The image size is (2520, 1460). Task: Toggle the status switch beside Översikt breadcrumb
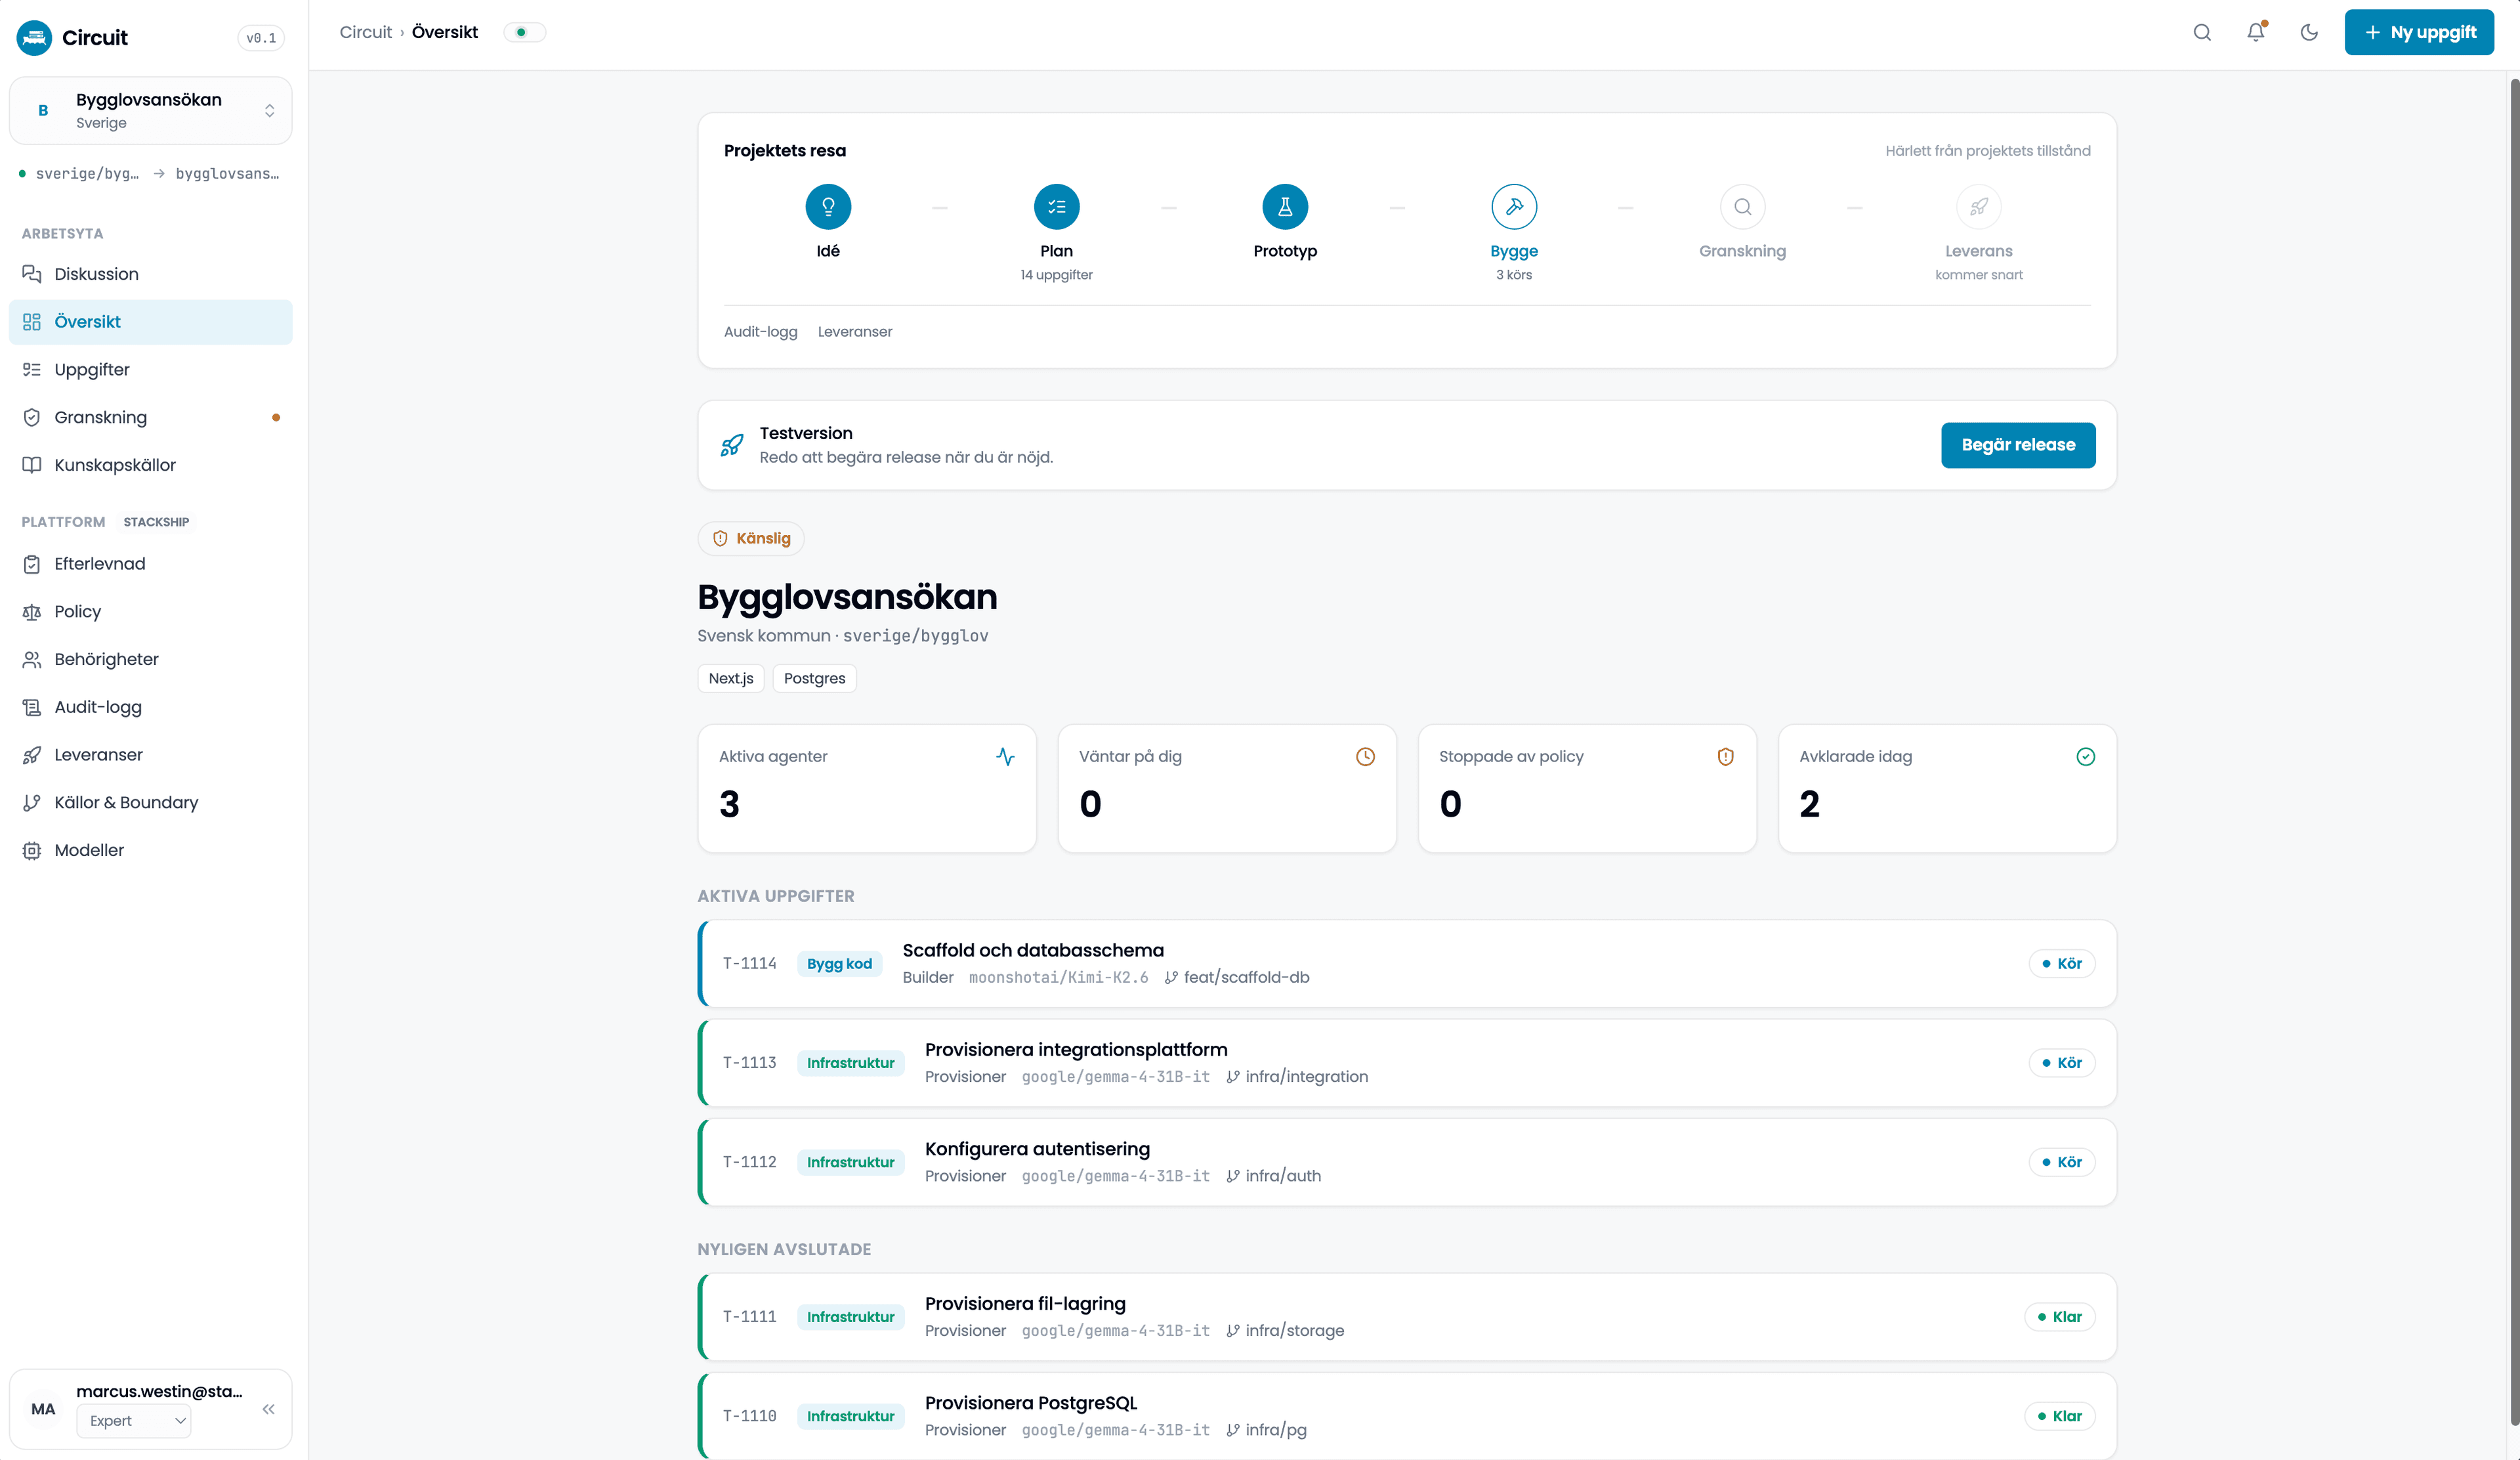(524, 32)
